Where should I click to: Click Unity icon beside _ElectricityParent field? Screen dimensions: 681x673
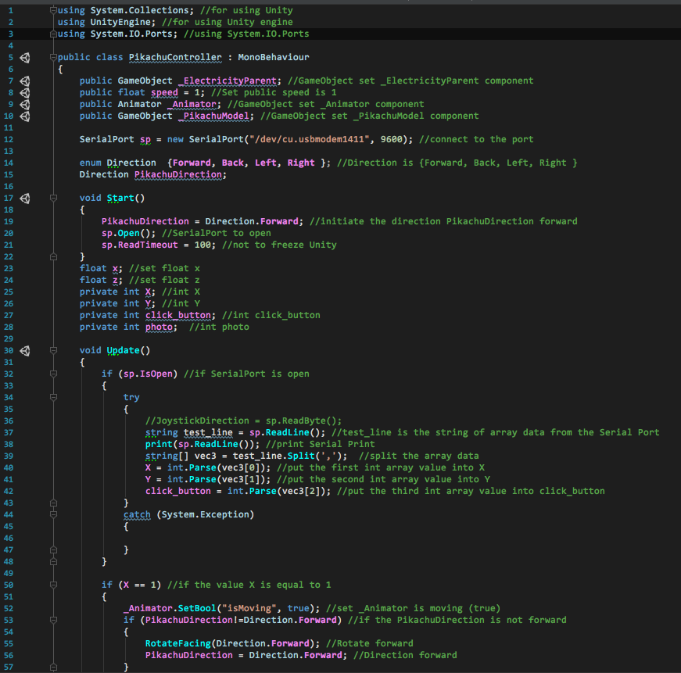25,81
